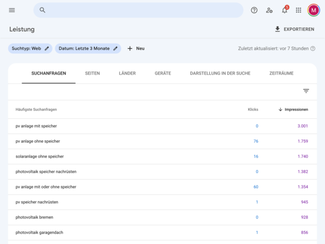Click query 'pv anlage mit speicher'
The width and height of the screenshot is (325, 244).
tap(36, 126)
